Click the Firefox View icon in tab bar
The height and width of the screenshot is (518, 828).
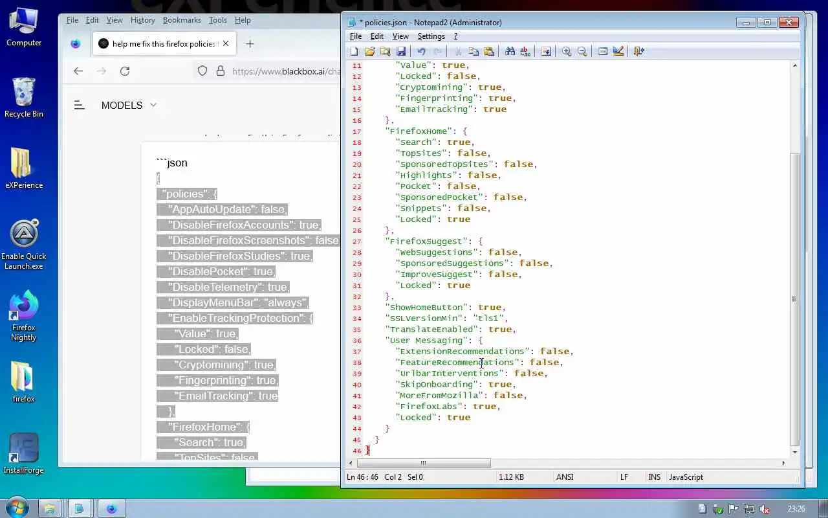point(76,43)
